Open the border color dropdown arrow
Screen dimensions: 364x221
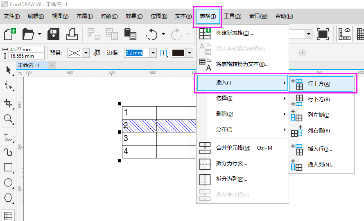pyautogui.click(x=190, y=53)
